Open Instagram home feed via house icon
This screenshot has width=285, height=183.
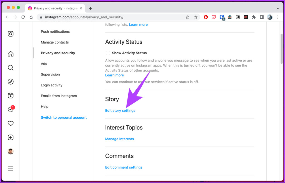[x=11, y=54]
